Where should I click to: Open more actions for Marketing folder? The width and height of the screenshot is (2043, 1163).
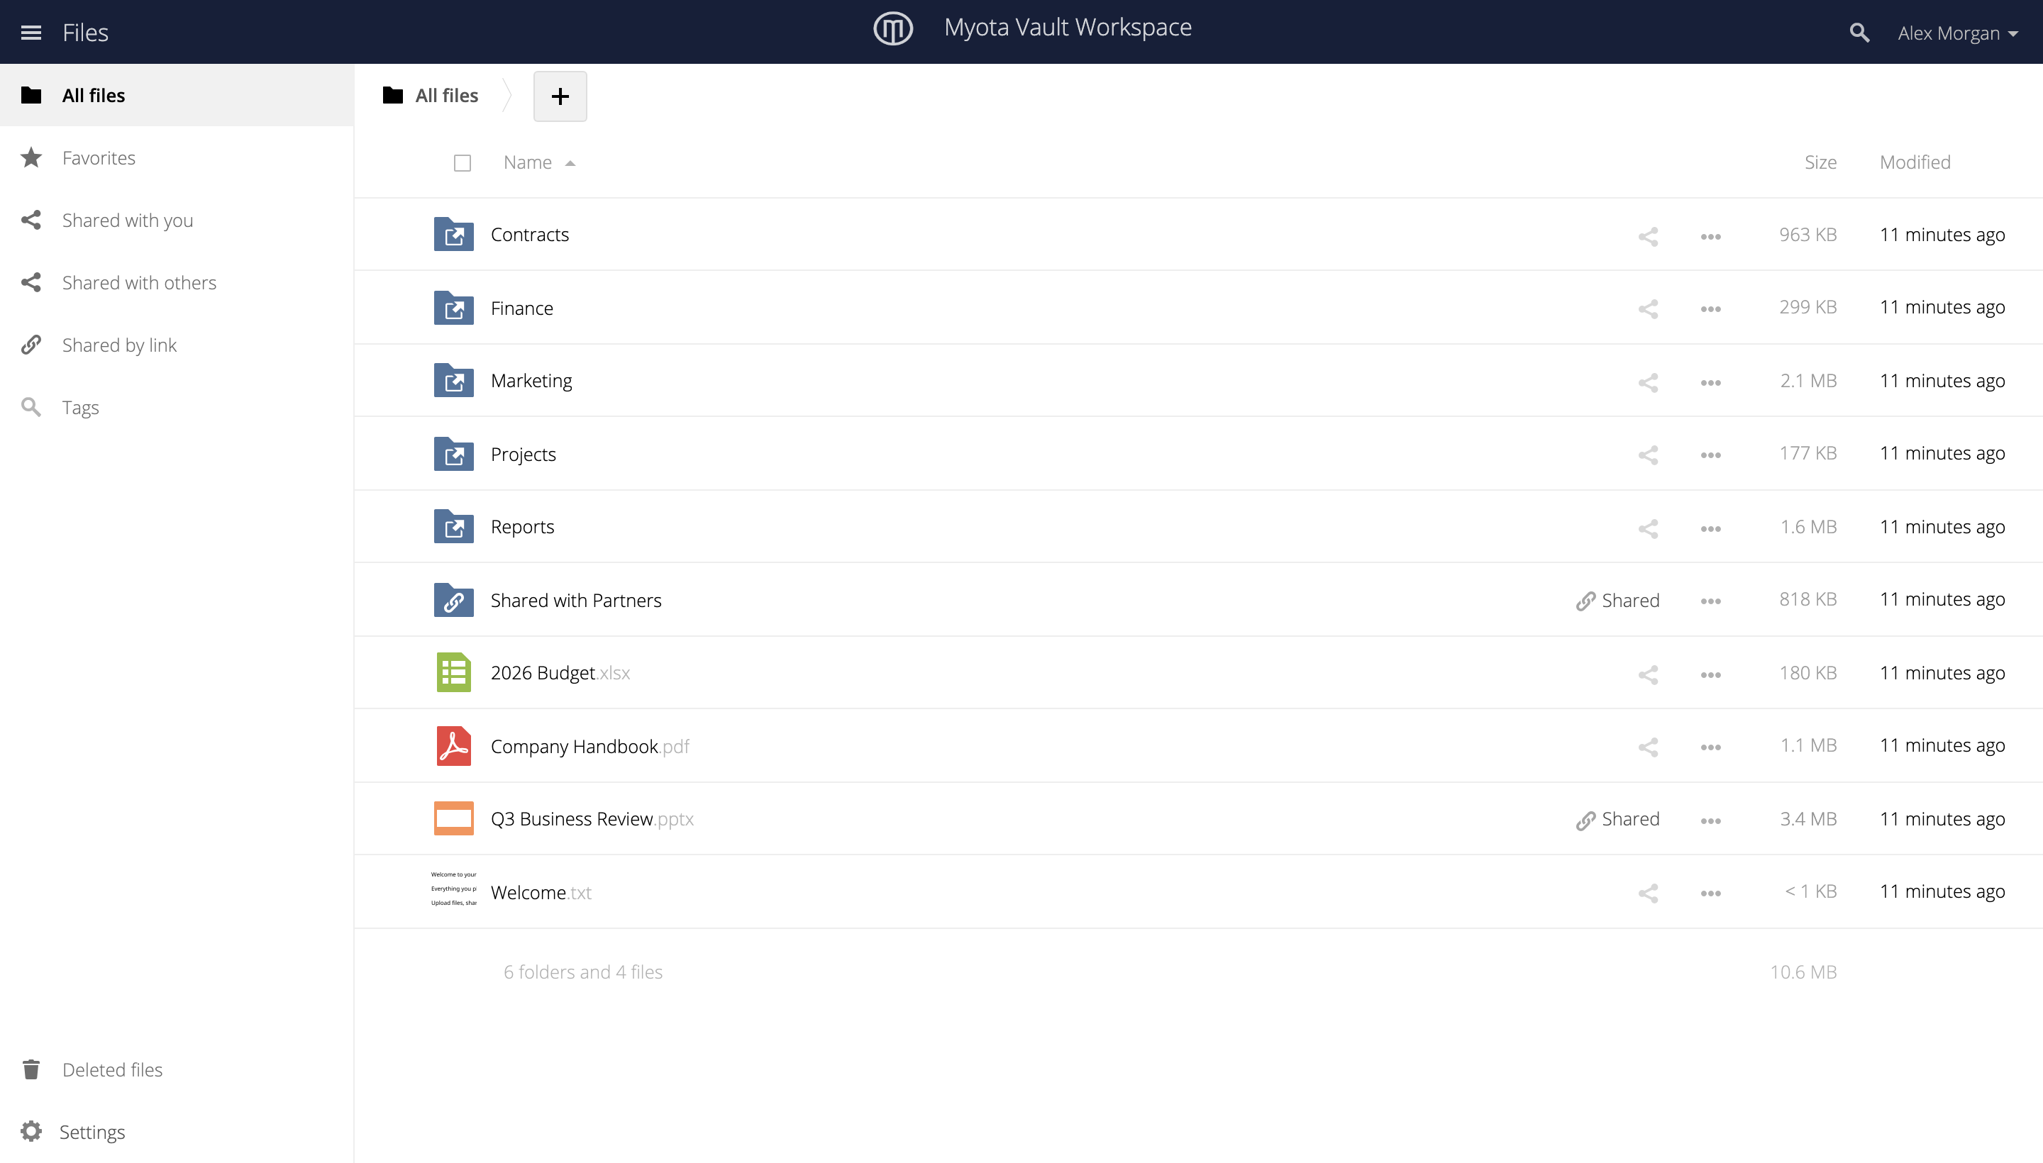click(x=1710, y=382)
